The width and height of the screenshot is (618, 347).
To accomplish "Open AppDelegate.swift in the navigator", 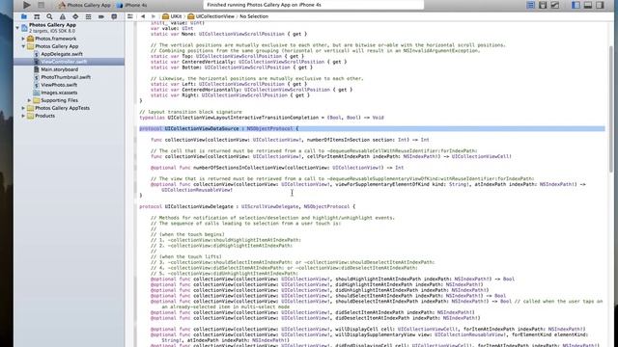I will pos(62,54).
